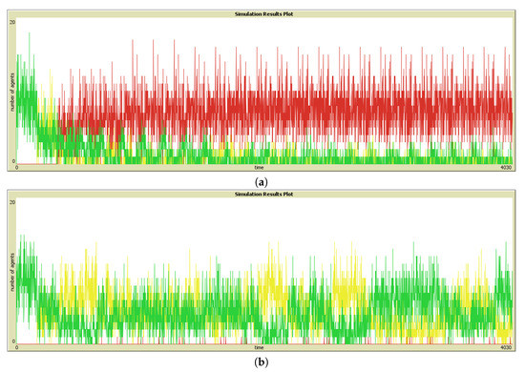The image size is (525, 372).
Task: Click the 'number of agents' label in plot (b)
Action: tap(12, 272)
